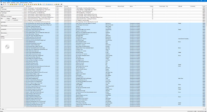
Task: Close the left tag panel using its X
Action: coord(23,6)
